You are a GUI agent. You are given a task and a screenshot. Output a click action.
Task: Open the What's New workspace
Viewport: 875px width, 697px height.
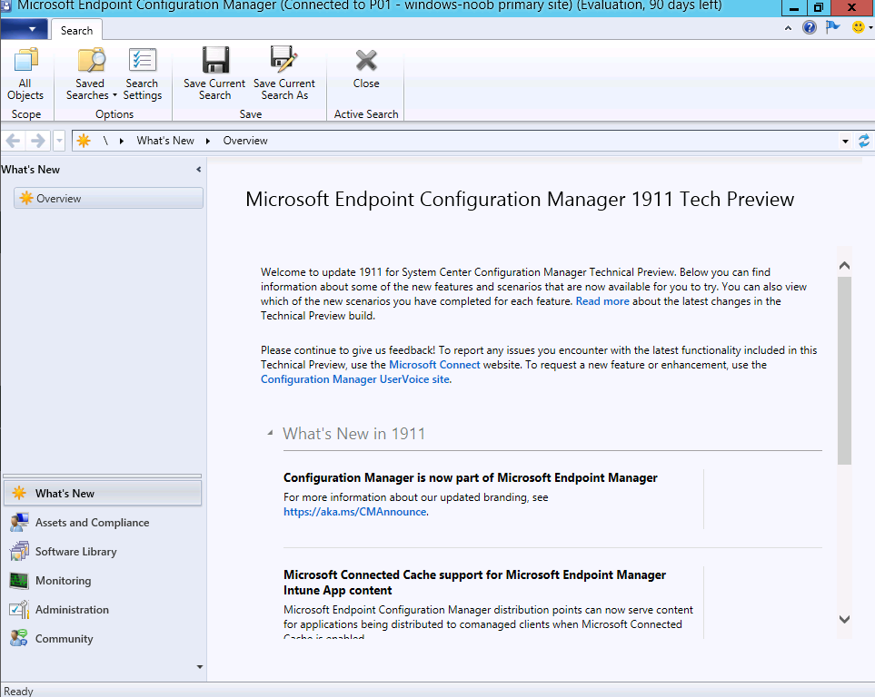tap(103, 494)
